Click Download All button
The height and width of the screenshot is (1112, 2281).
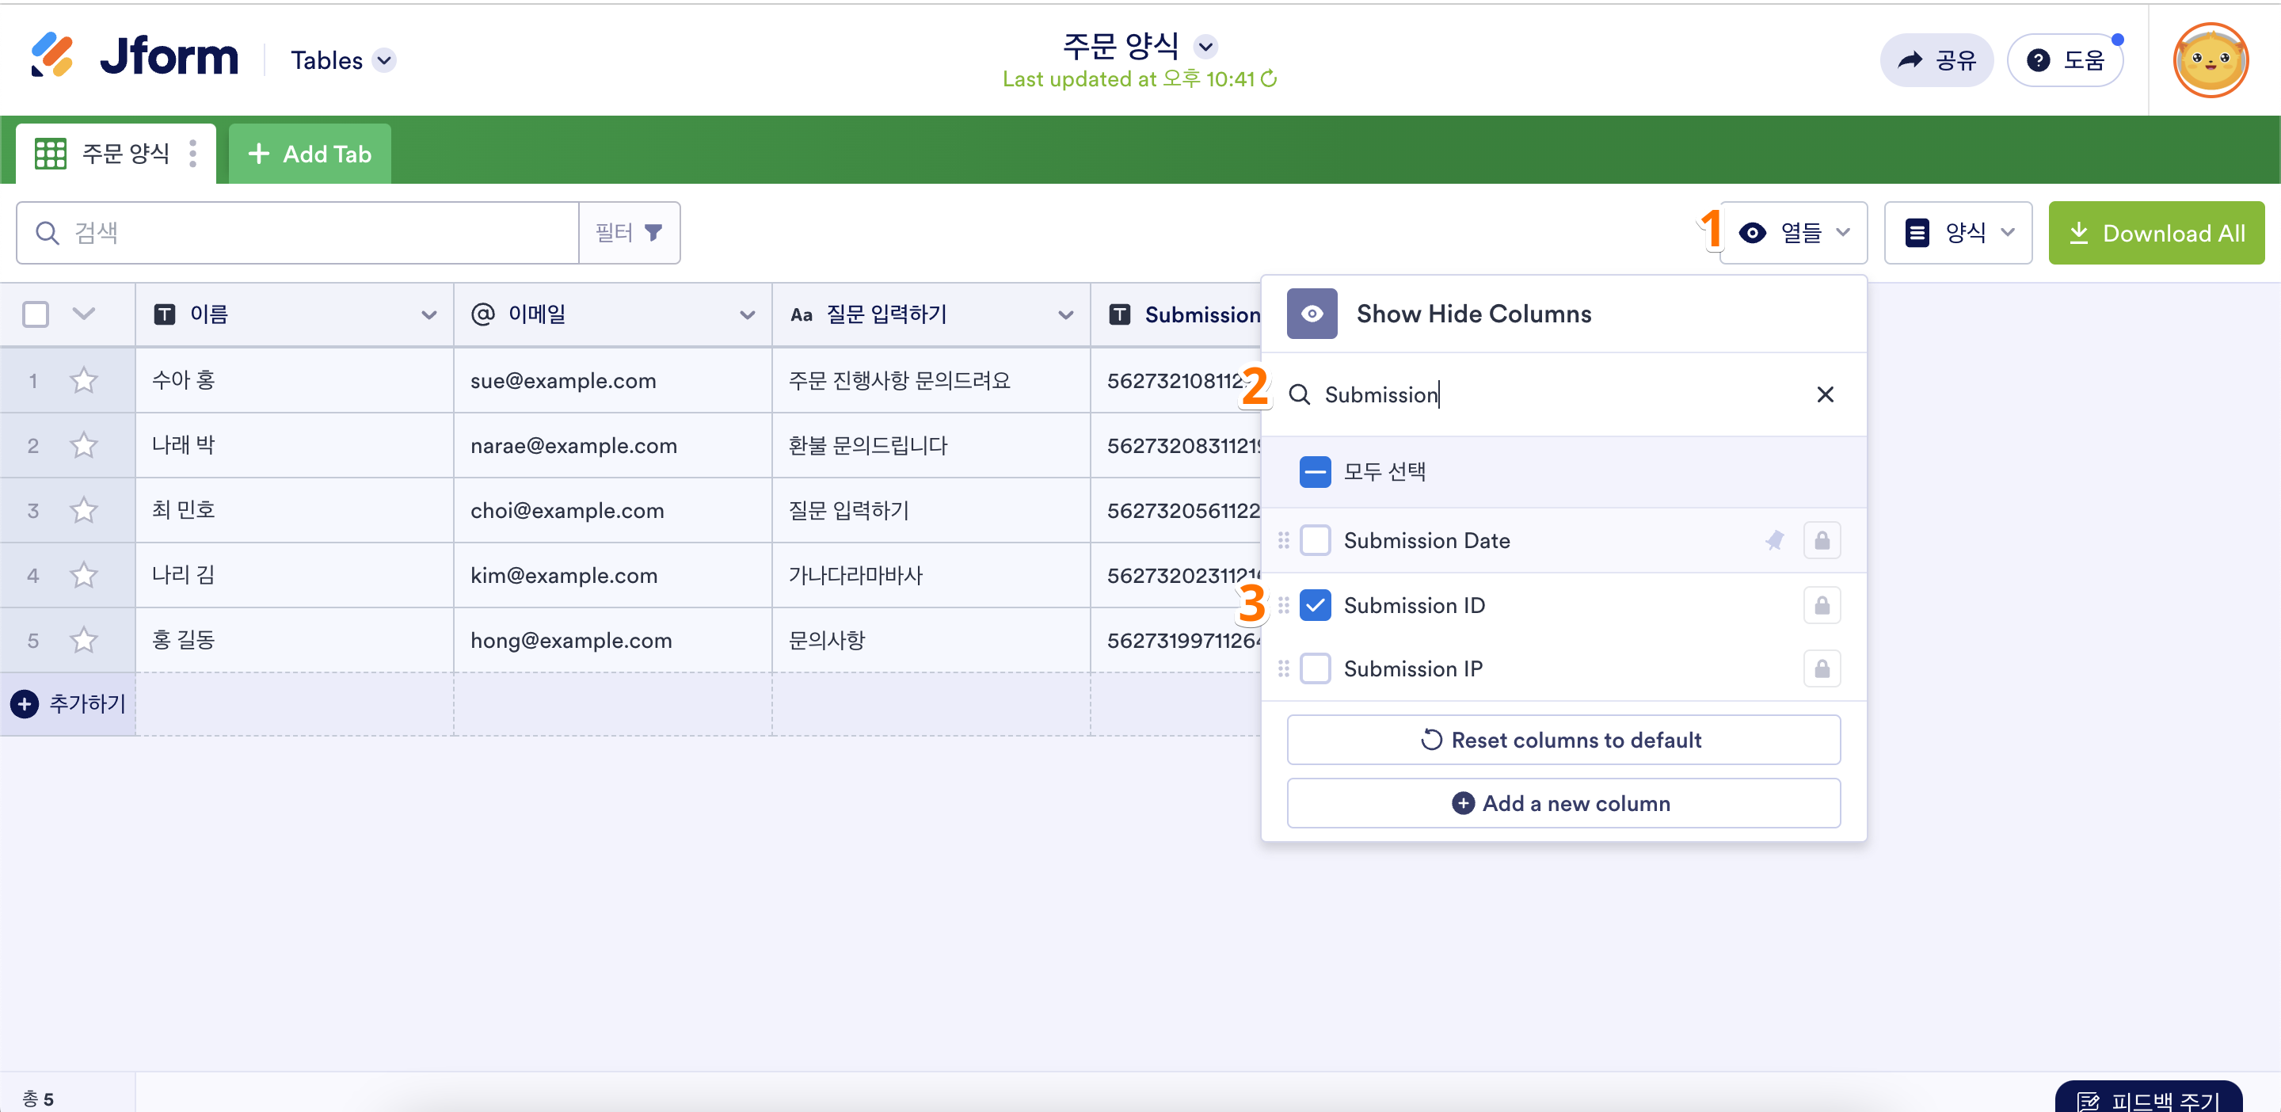tap(2155, 233)
